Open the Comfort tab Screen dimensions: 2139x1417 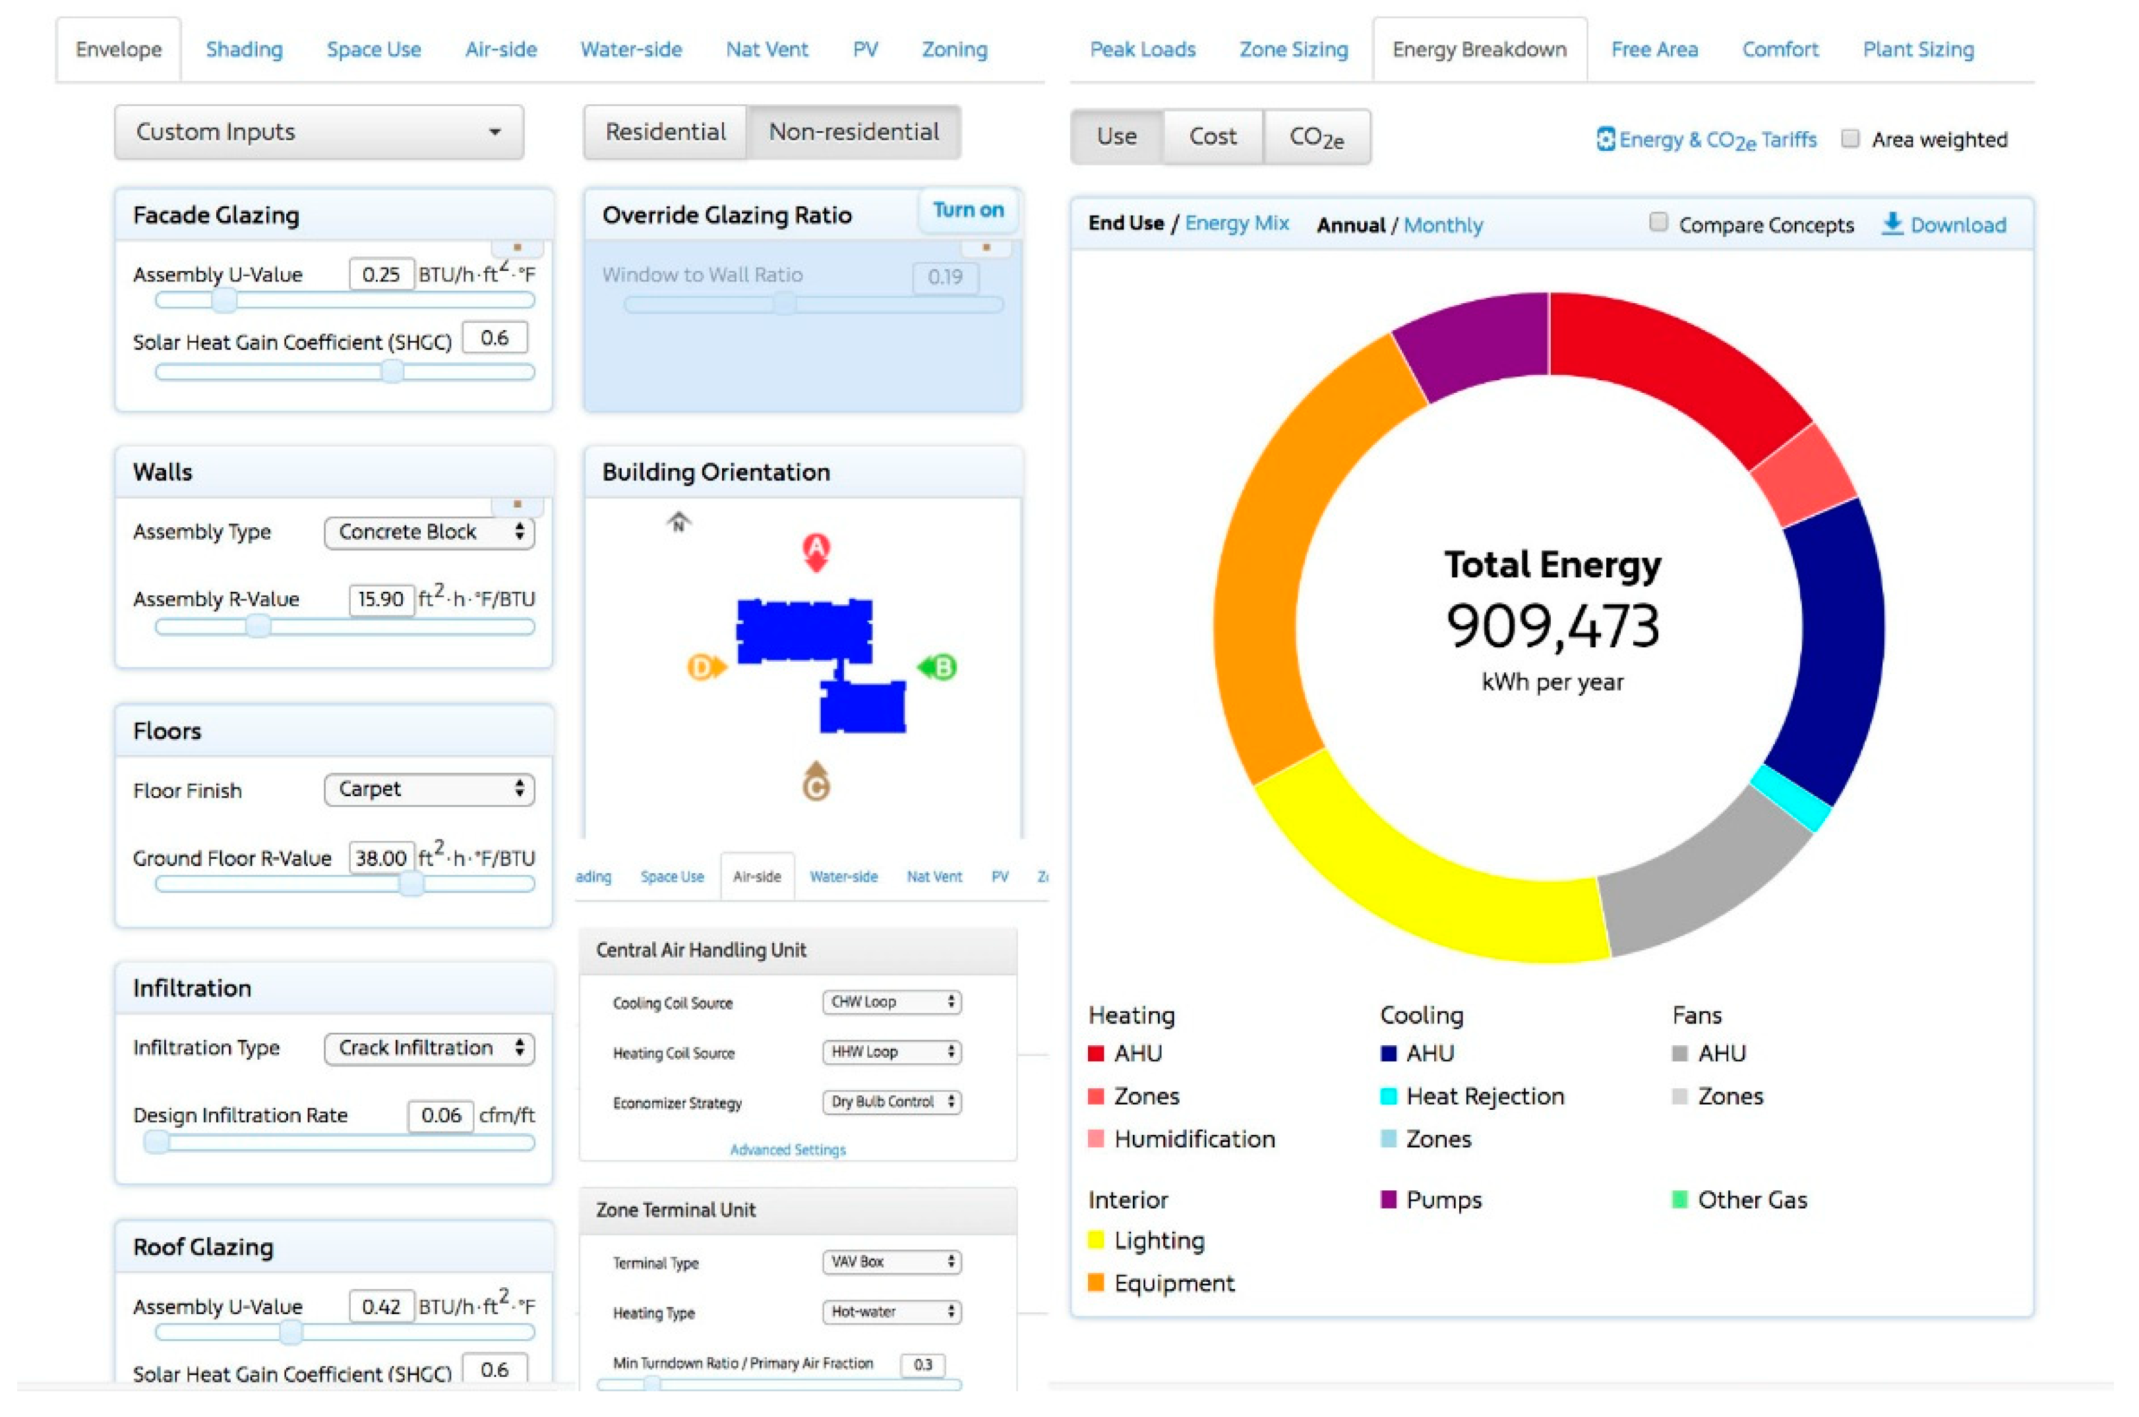click(x=1779, y=49)
